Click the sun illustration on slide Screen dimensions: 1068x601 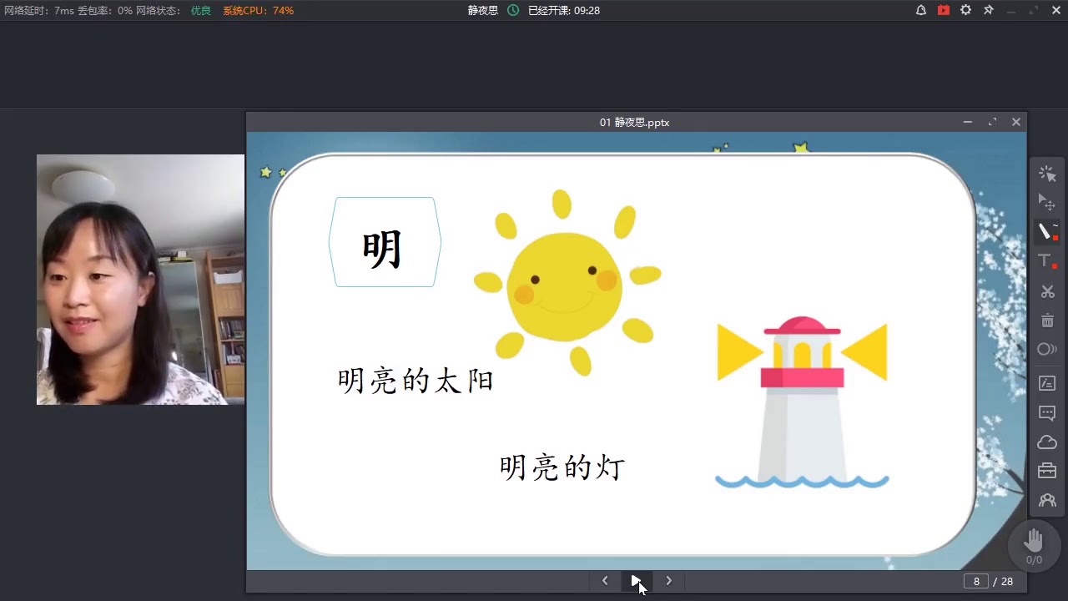pyautogui.click(x=567, y=282)
